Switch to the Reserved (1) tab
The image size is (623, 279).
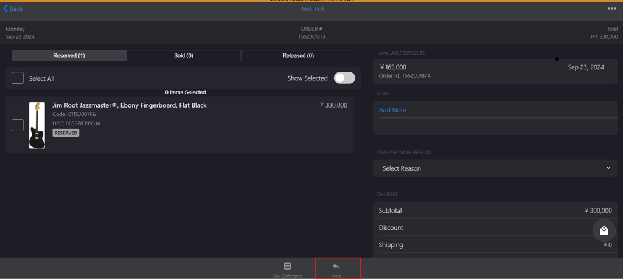point(69,55)
